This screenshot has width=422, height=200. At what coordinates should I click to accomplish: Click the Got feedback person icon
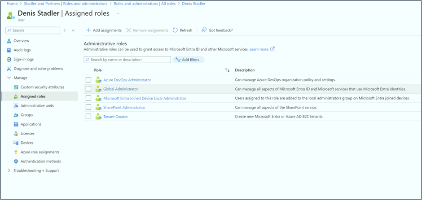tap(204, 30)
